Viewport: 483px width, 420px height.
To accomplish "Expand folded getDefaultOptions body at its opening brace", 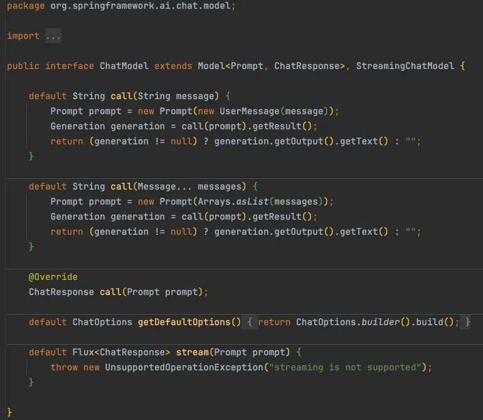I will click(x=250, y=322).
